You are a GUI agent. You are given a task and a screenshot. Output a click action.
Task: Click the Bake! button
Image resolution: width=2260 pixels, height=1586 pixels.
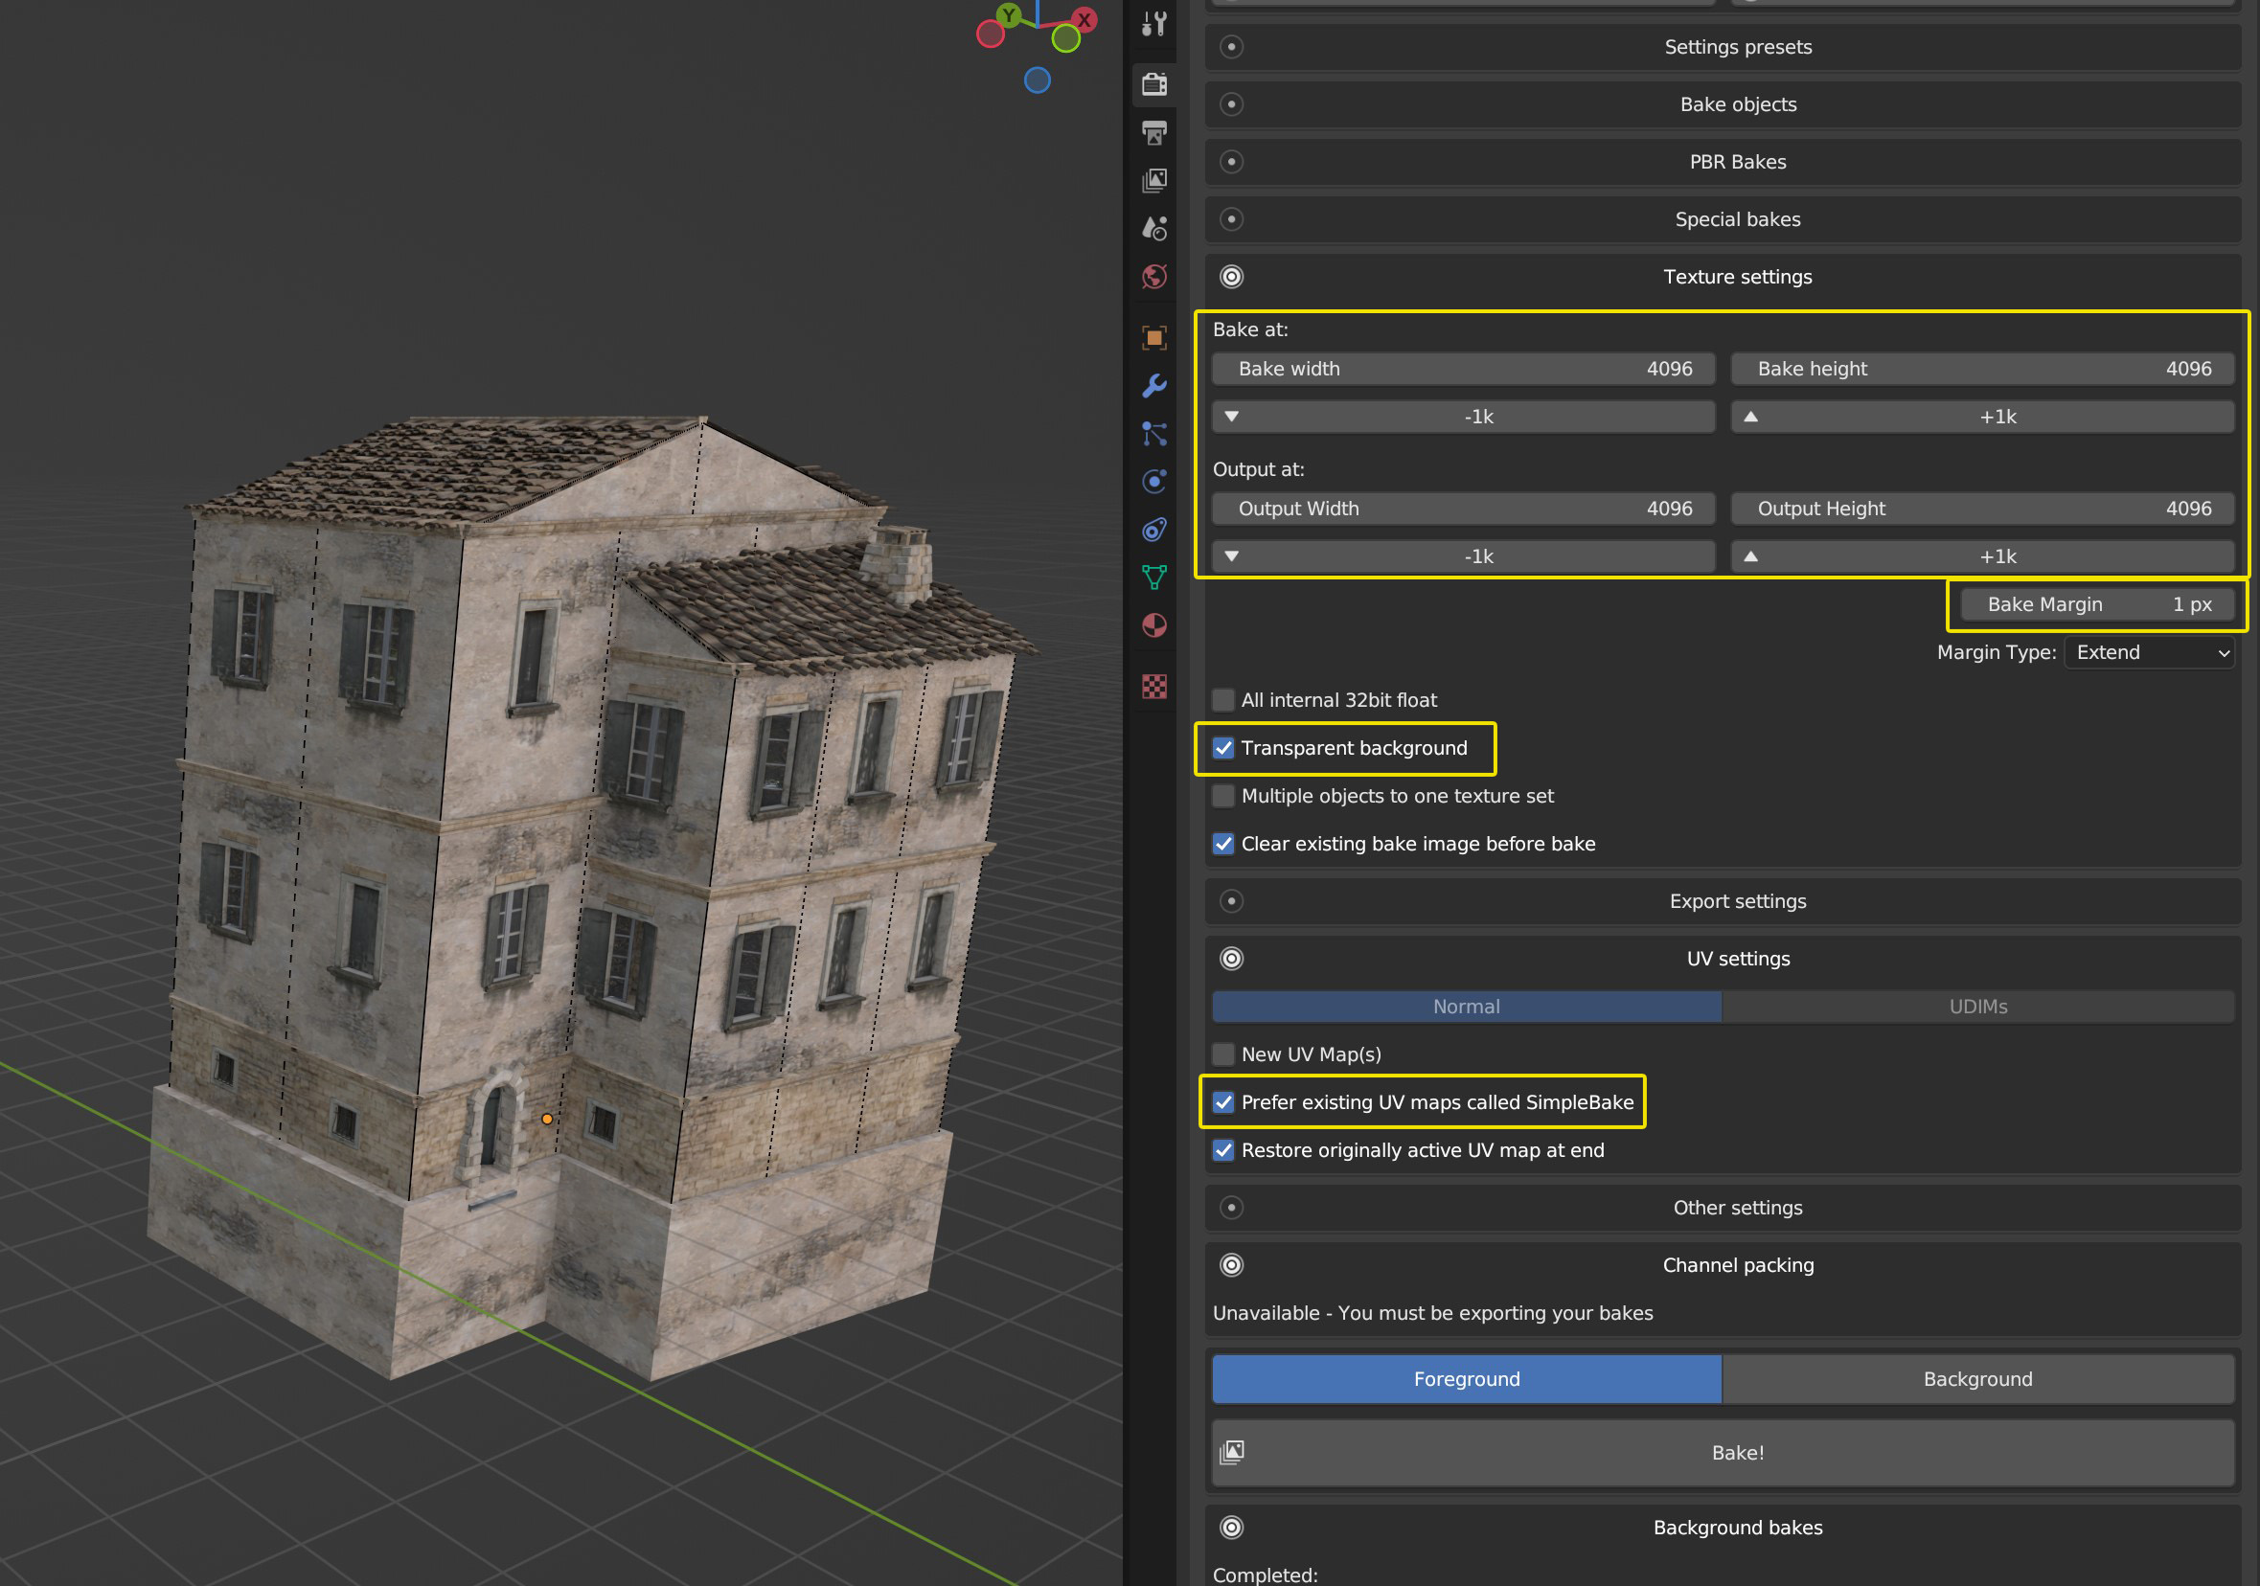pyautogui.click(x=1723, y=1452)
